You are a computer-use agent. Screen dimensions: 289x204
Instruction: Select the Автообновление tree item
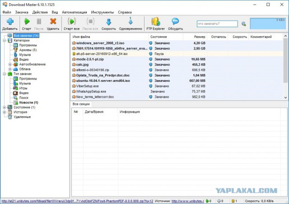pos(33,64)
